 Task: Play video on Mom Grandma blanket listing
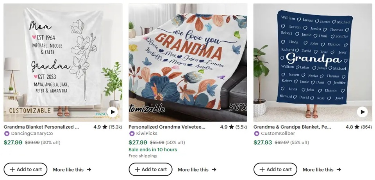point(112,112)
